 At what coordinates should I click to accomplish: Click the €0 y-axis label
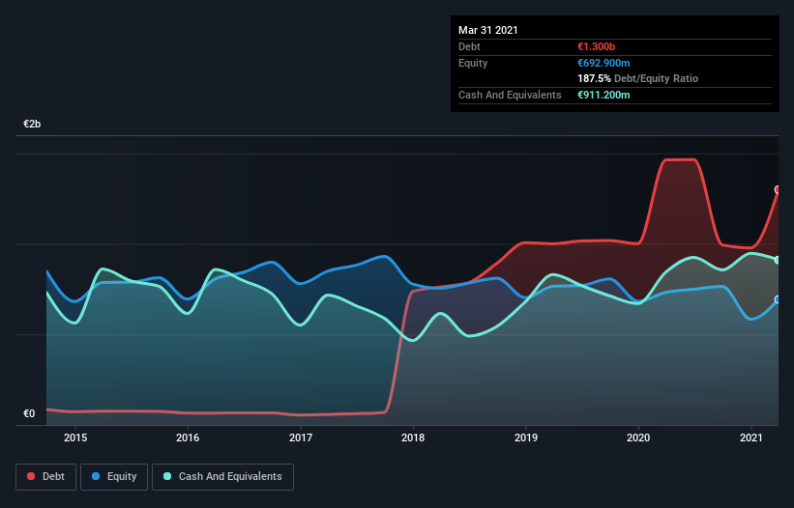pyautogui.click(x=29, y=413)
